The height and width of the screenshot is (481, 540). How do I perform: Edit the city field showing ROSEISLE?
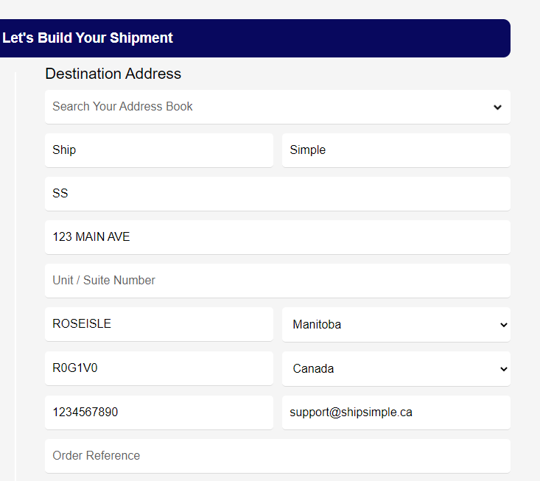coord(159,324)
